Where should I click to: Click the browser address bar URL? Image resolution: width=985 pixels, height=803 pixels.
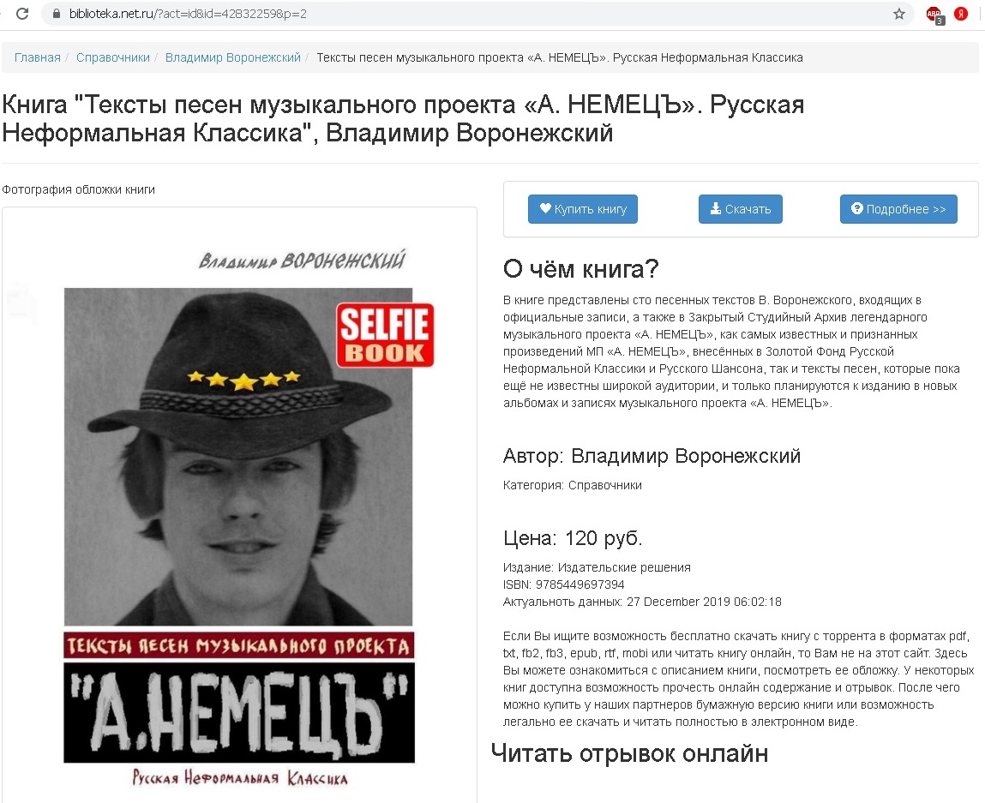coord(188,14)
